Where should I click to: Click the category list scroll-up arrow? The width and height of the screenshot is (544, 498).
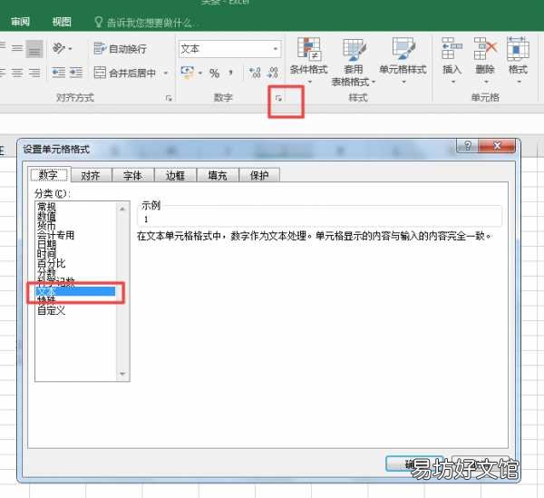(122, 209)
